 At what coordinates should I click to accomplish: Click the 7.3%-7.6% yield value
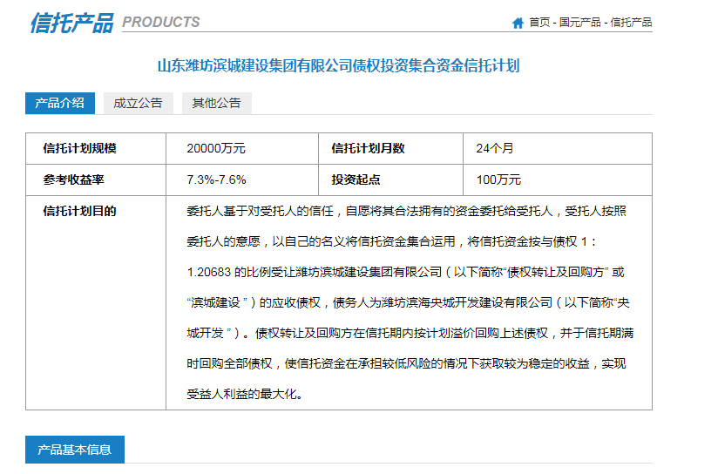click(x=216, y=180)
